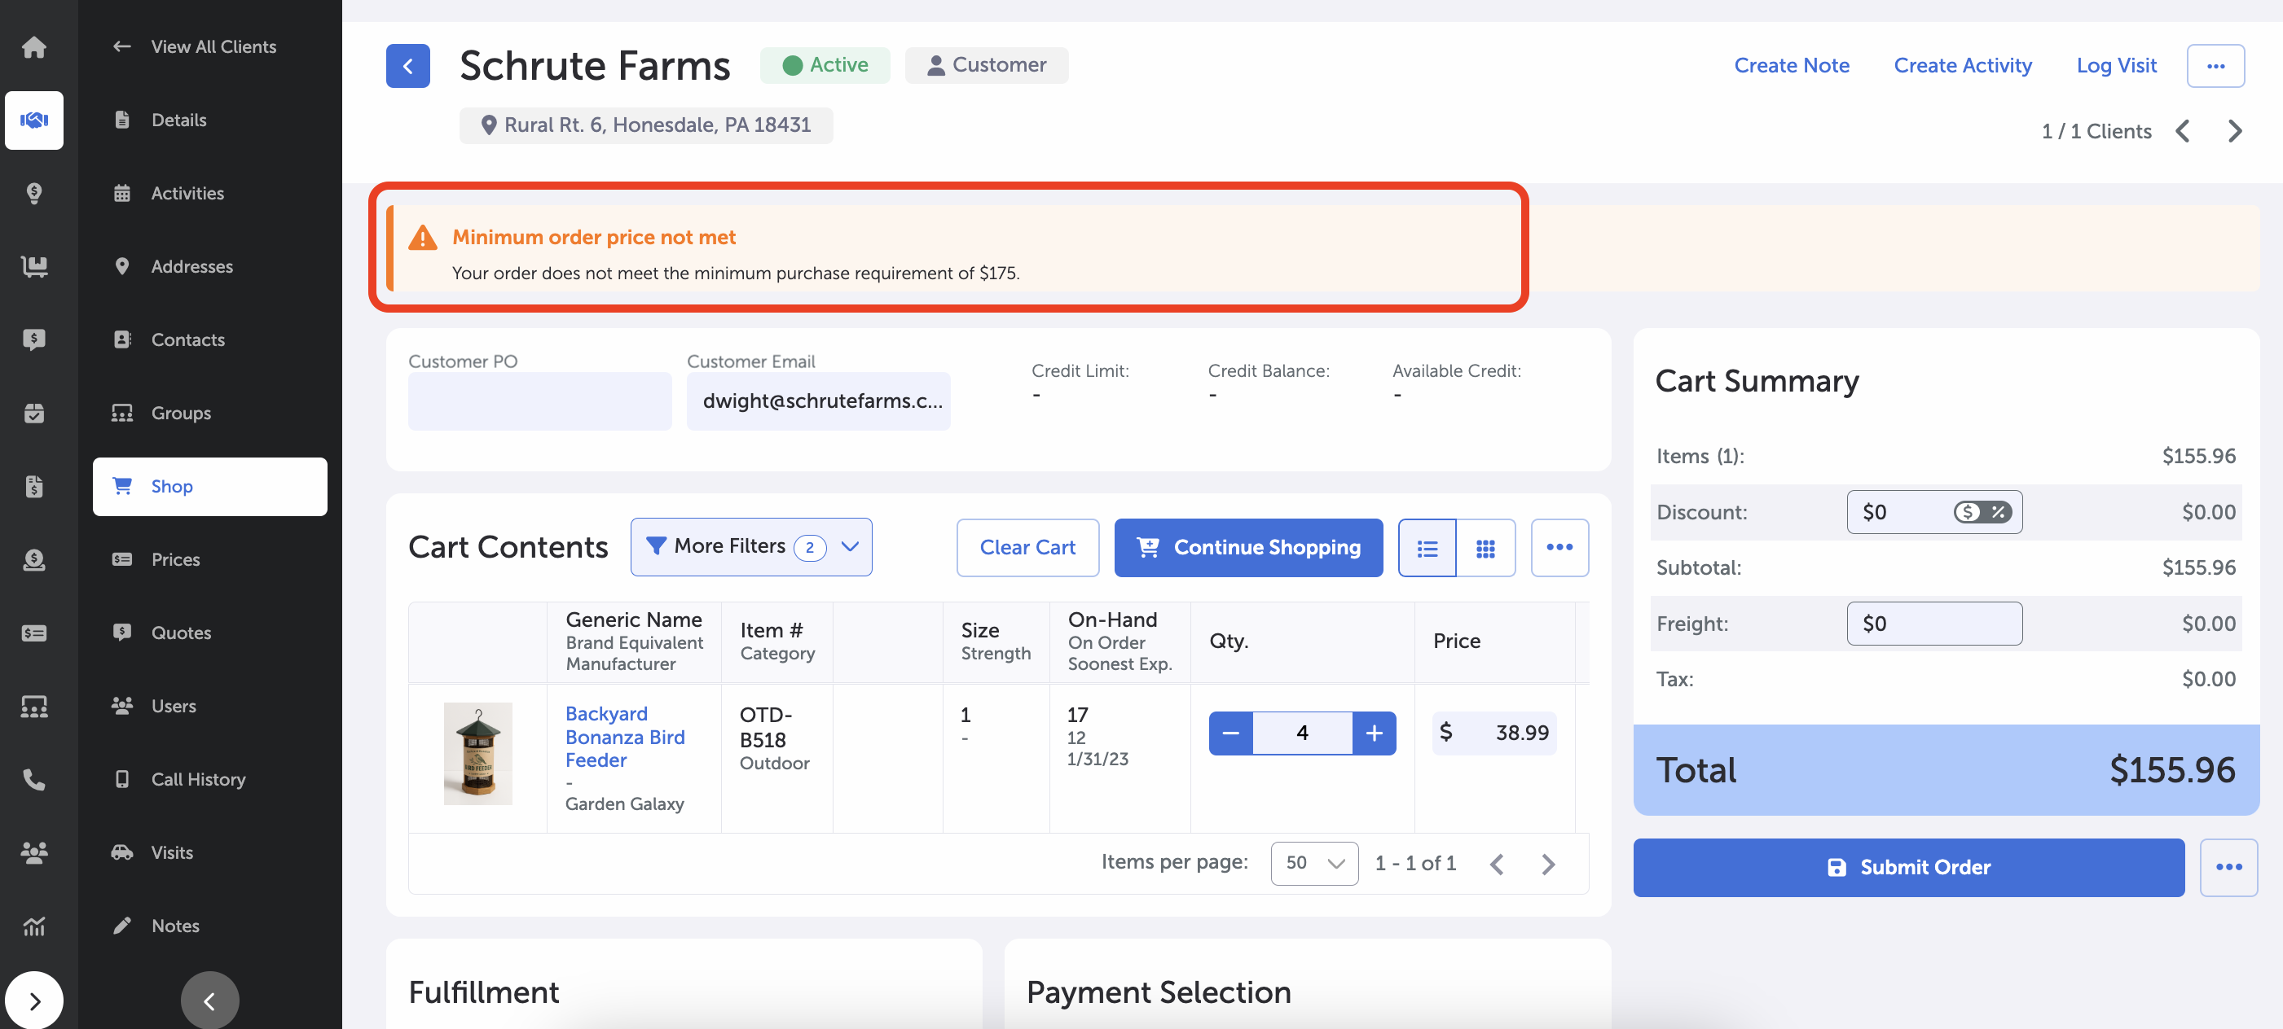Viewport: 2283px width, 1029px height.
Task: Click the bird feeder product thumbnail
Action: pyautogui.click(x=477, y=754)
